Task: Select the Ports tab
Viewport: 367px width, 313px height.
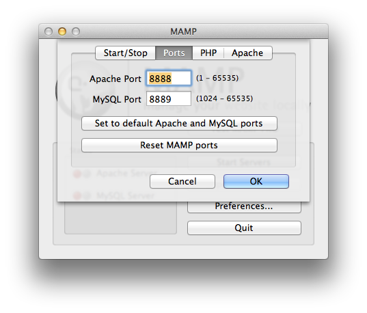Action: click(174, 53)
